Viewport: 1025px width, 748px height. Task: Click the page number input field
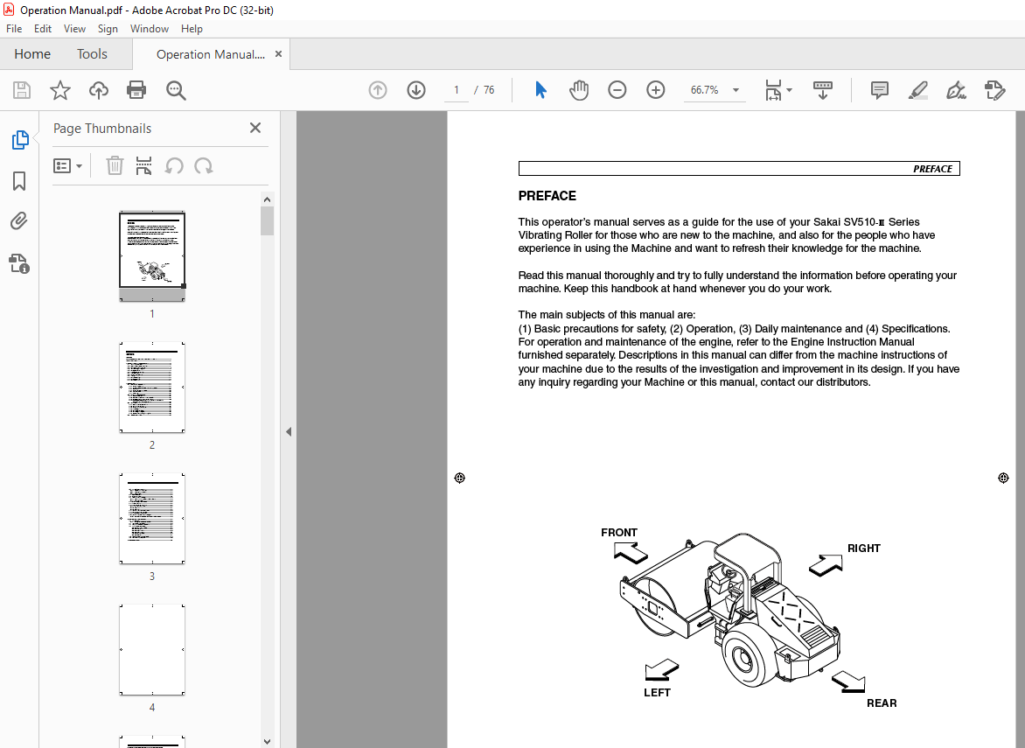point(457,90)
